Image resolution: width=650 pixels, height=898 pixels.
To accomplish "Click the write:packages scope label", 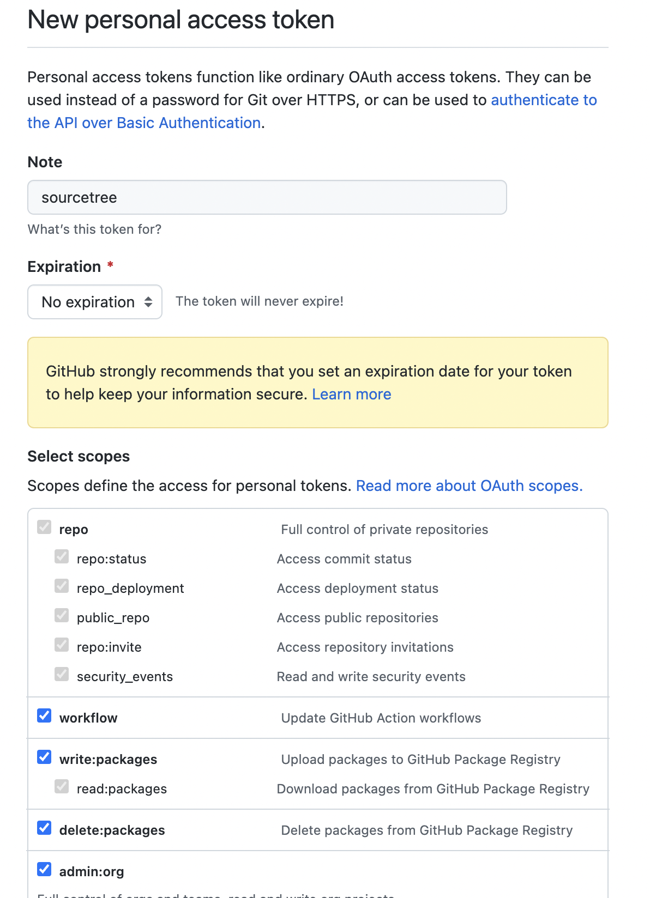I will tap(108, 760).
